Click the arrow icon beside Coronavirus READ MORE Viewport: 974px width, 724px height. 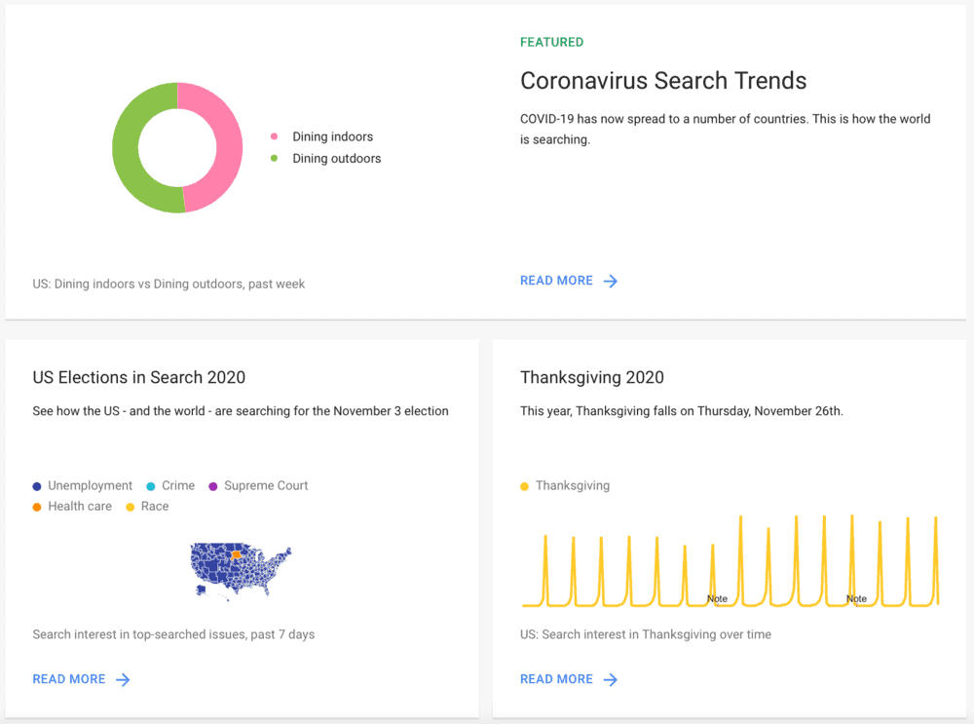(x=612, y=281)
